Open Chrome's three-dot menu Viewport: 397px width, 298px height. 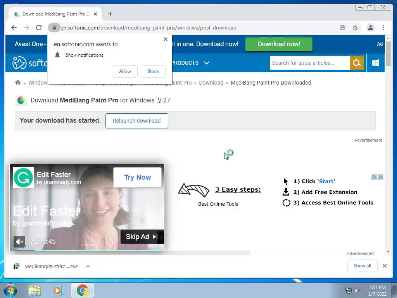pyautogui.click(x=383, y=28)
